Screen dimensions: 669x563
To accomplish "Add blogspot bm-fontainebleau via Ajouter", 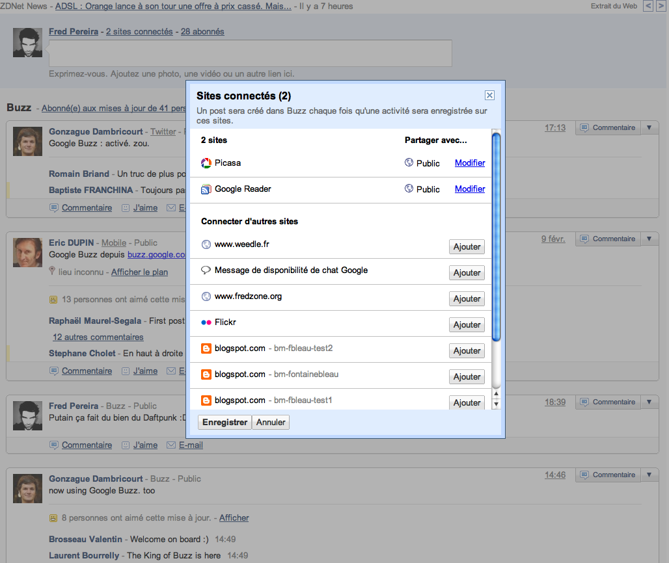I will (467, 377).
